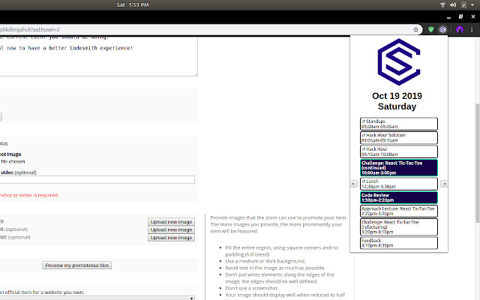480x300 pixels.
Task: Open the Wi-Fi network indicator
Action: (442, 5)
